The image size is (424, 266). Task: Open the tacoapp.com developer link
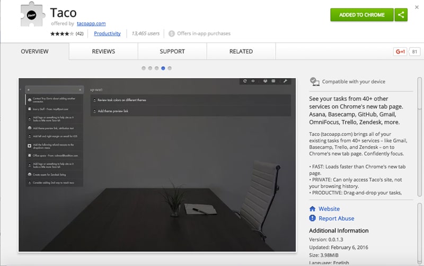coord(91,23)
